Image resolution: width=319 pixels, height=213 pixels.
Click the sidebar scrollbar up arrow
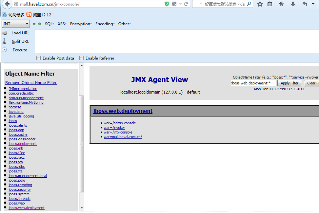pyautogui.click(x=82, y=65)
